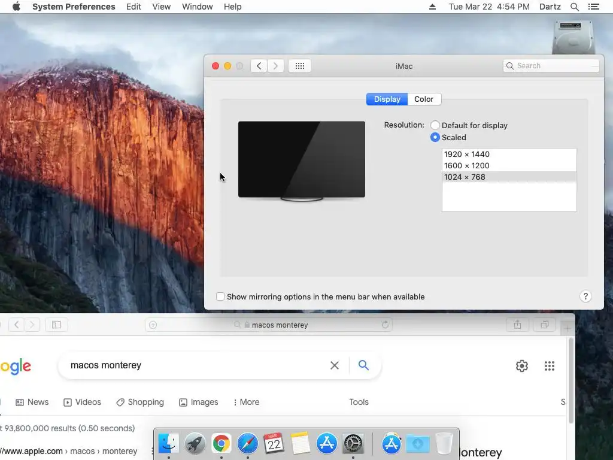This screenshot has width=613, height=460.
Task: Open Finder from the Dock
Action: coord(168,444)
